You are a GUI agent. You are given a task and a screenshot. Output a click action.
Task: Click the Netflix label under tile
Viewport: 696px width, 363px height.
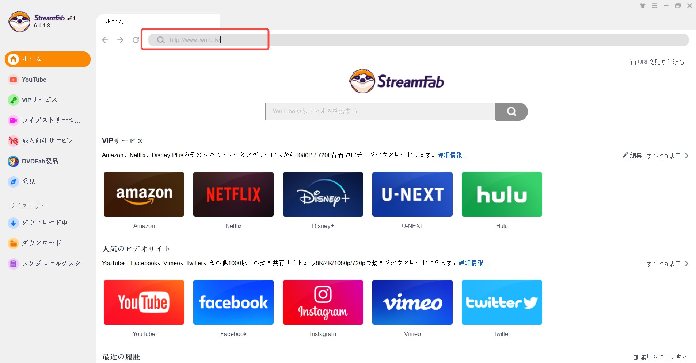pyautogui.click(x=233, y=226)
